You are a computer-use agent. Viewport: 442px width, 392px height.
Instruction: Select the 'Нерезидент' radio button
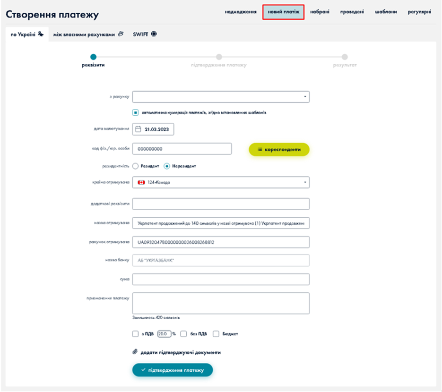click(x=167, y=166)
